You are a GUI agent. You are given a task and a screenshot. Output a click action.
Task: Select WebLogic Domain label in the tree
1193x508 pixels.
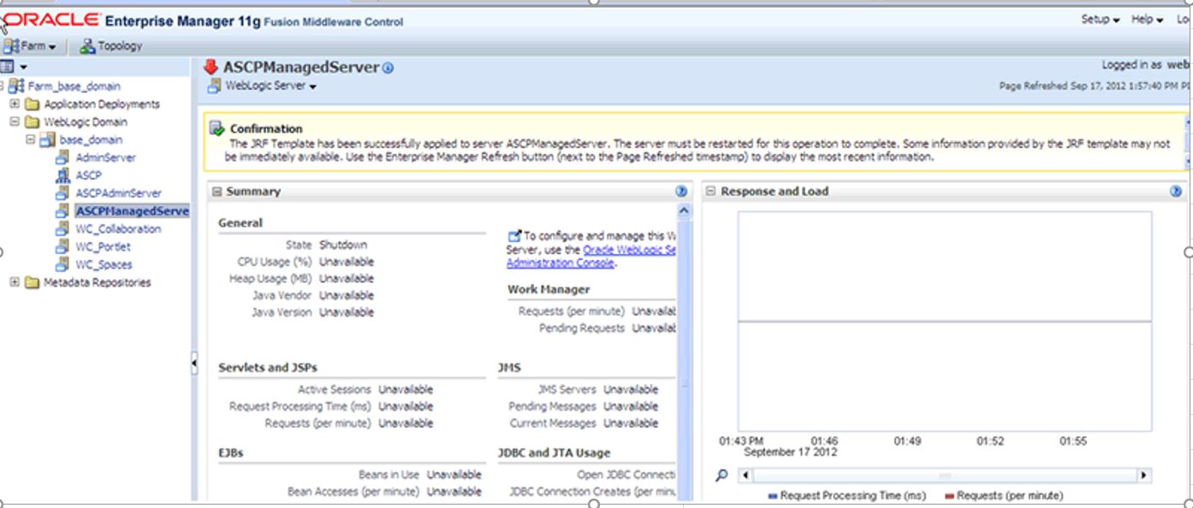pyautogui.click(x=86, y=122)
